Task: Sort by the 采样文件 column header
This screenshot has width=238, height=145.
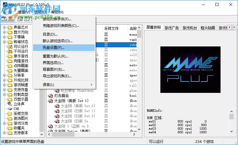Action: click(x=115, y=28)
